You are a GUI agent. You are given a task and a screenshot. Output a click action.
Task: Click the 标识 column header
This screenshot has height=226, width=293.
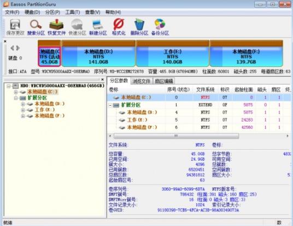click(225, 90)
